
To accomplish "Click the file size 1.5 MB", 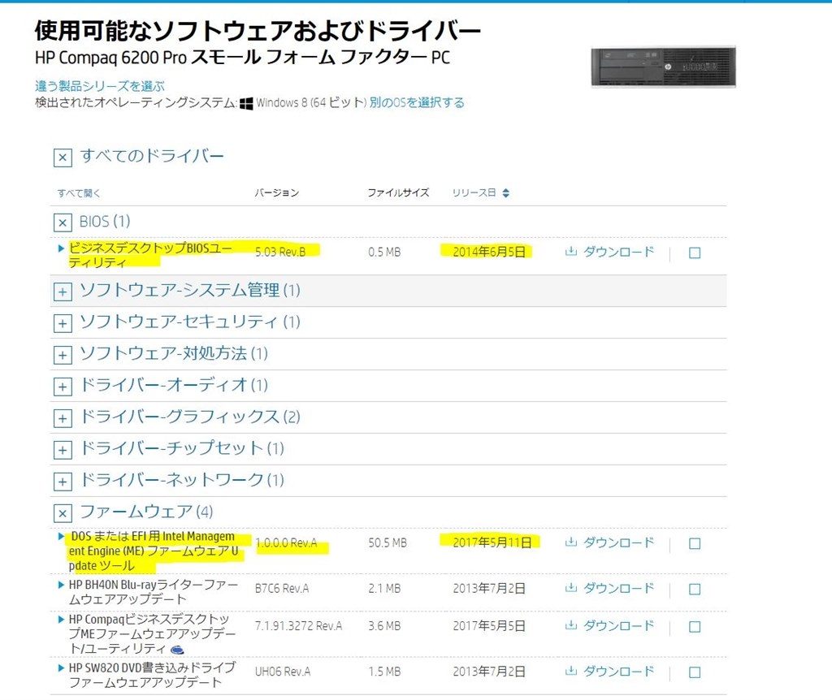I will coord(384,672).
